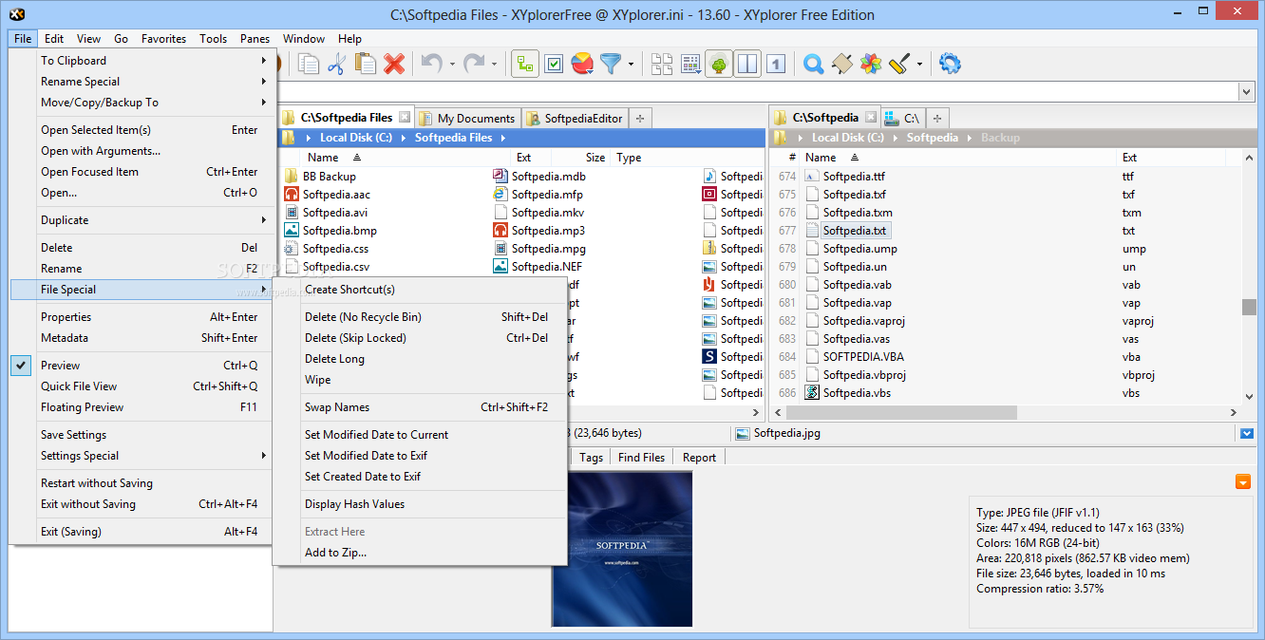The height and width of the screenshot is (640, 1265).
Task: Open the Tags info panel tab
Action: pos(591,458)
